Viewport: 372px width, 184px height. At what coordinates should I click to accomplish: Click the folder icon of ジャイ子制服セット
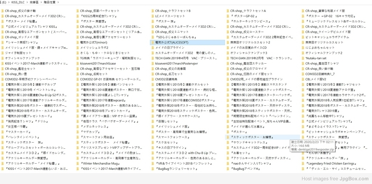click(3, 53)
